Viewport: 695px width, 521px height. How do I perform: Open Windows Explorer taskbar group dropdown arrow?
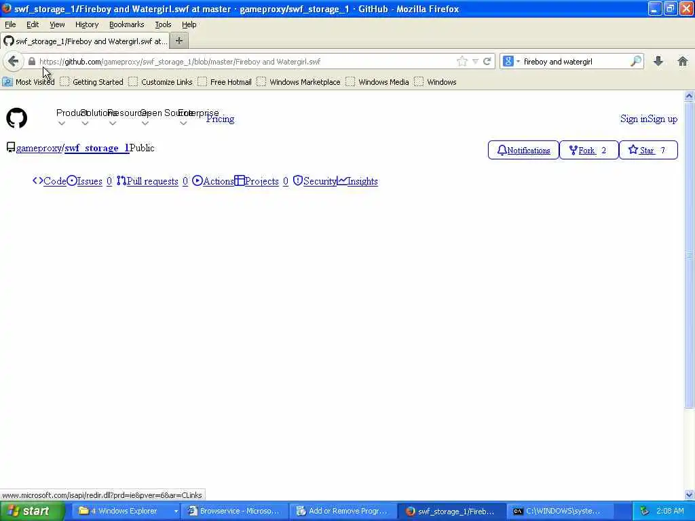pos(176,512)
